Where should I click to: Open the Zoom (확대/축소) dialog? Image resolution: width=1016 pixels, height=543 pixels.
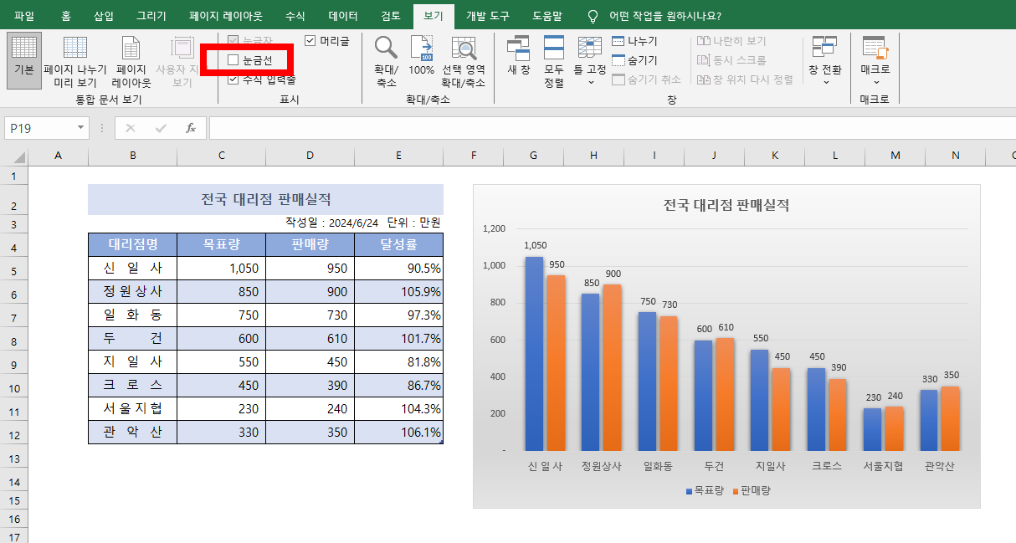click(x=386, y=62)
